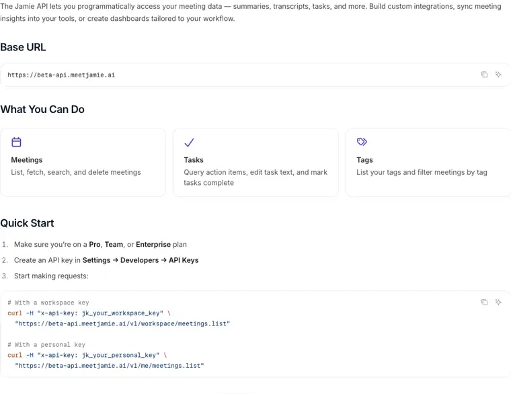Open the Tags card
This screenshot has height=394, width=511.
click(428, 162)
